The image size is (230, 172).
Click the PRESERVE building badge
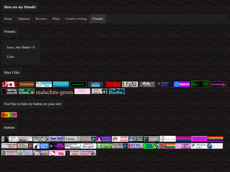pyautogui.click(x=9, y=153)
